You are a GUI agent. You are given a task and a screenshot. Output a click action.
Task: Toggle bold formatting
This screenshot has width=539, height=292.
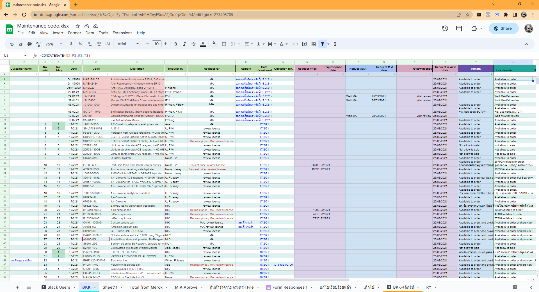point(176,44)
